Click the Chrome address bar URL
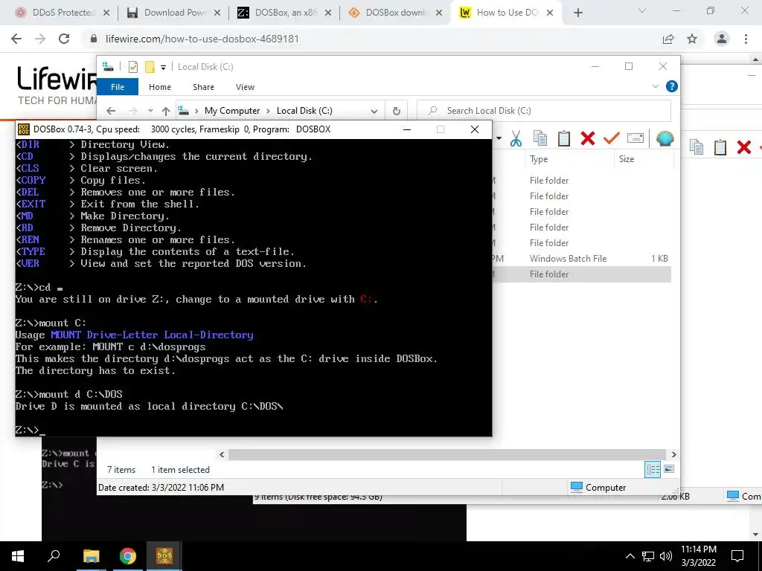This screenshot has height=571, width=762. [202, 39]
